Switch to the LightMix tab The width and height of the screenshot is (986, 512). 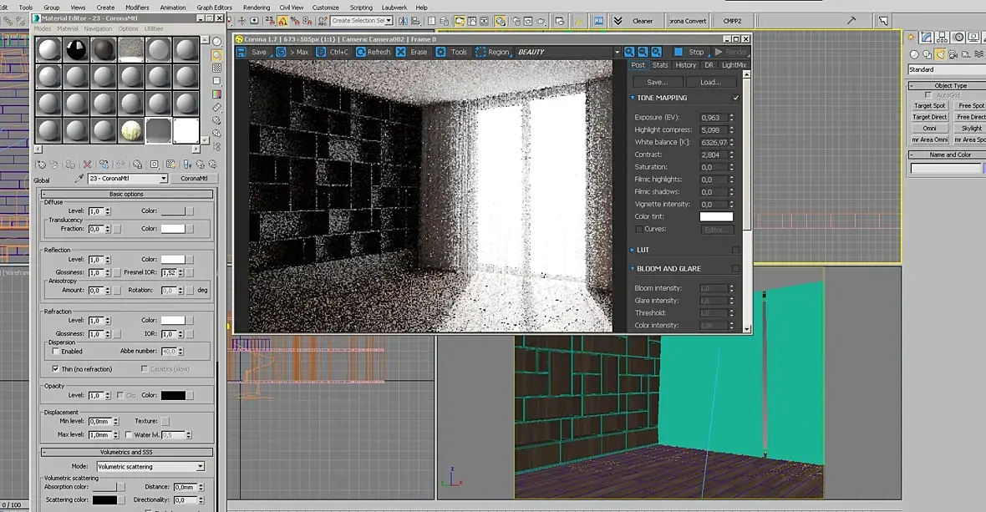pyautogui.click(x=734, y=65)
